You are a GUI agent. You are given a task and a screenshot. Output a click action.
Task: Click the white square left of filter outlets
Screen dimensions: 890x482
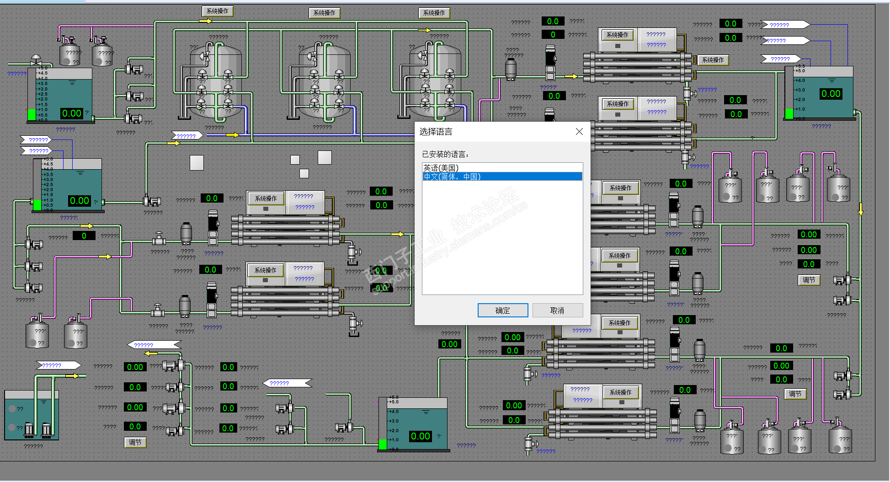(197, 163)
